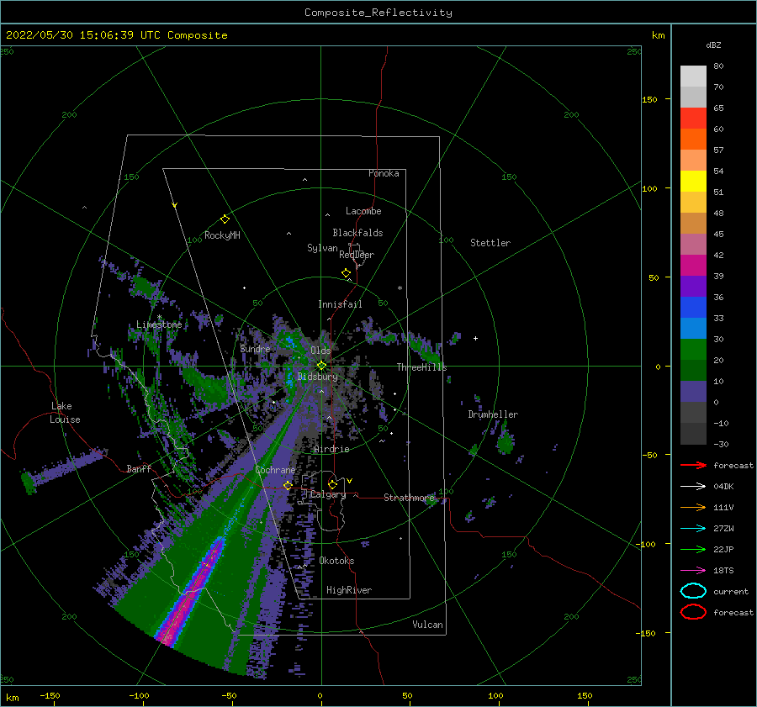Click the Didsbury label
The height and width of the screenshot is (707, 757).
pos(317,377)
